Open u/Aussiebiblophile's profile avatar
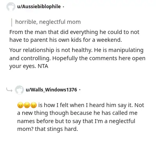156x143 pixels. pos(11,7)
